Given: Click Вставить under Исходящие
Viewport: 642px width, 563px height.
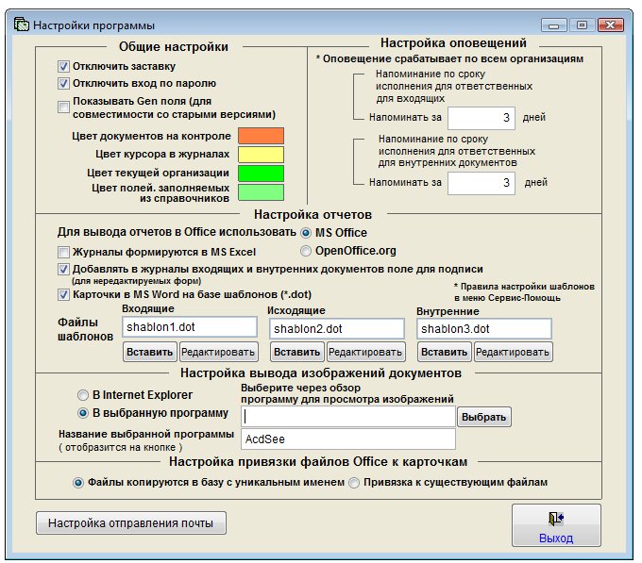Looking at the screenshot, I should click(x=297, y=352).
